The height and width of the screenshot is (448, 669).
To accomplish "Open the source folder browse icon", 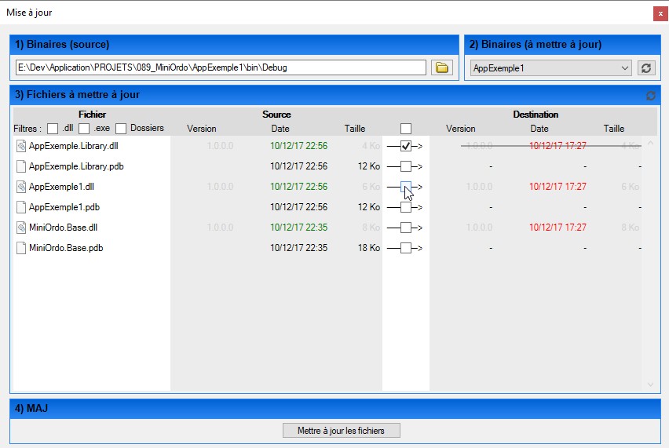I will 441,67.
